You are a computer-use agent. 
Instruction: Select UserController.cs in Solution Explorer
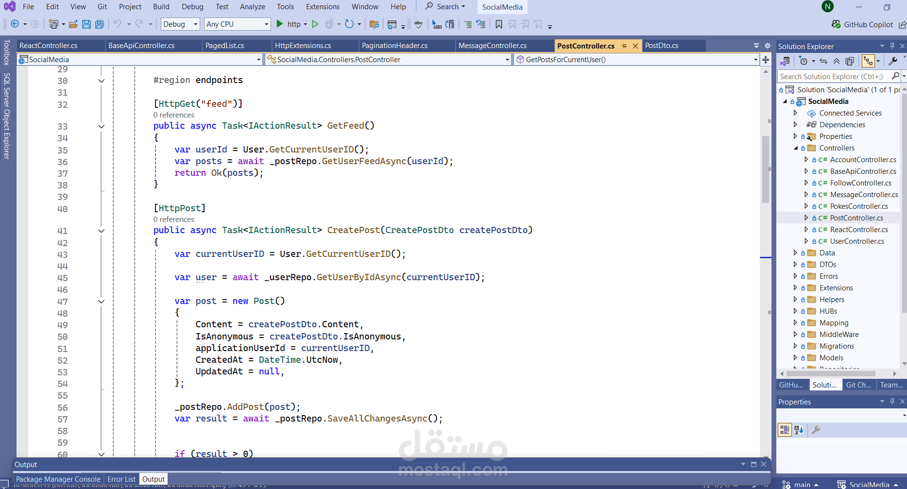pyautogui.click(x=857, y=241)
